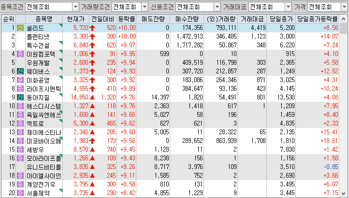Select stock name 플랜티넷
This screenshot has height=198, width=349.
click(38, 37)
